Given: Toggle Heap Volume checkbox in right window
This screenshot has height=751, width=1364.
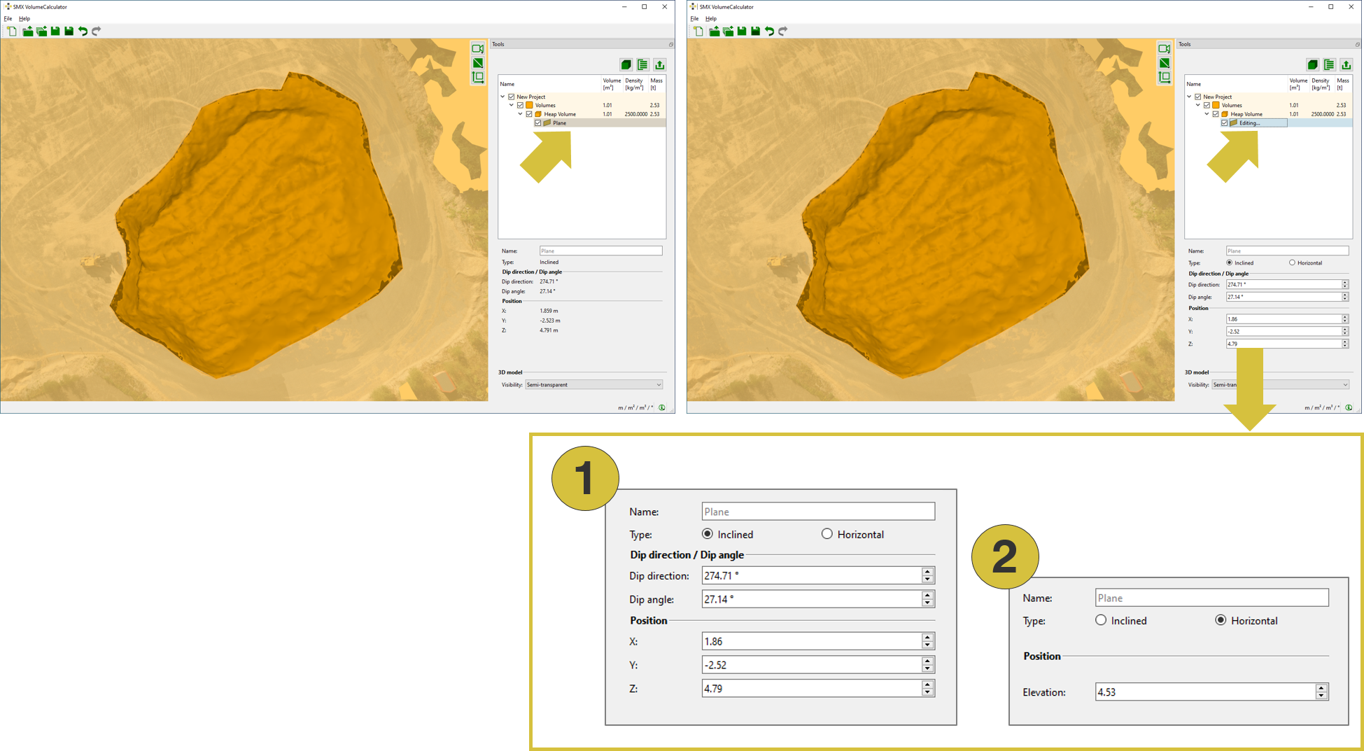Looking at the screenshot, I should pos(1216,114).
